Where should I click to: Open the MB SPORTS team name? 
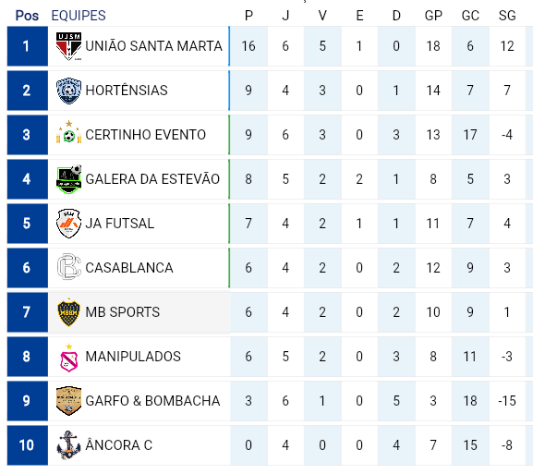(x=122, y=312)
